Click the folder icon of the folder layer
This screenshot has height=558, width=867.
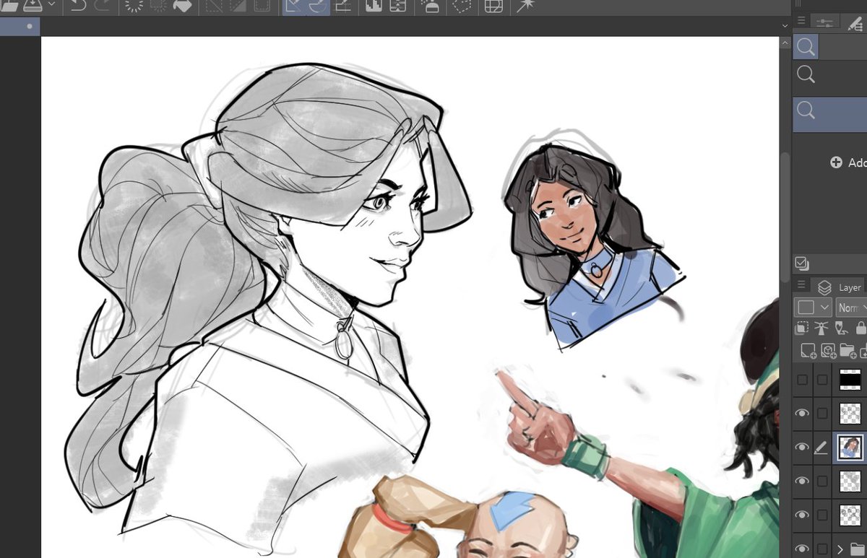858,549
